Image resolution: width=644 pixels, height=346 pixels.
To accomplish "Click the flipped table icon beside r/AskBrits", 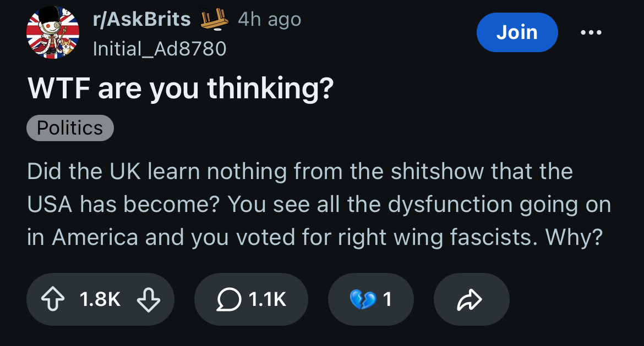I will [x=214, y=20].
